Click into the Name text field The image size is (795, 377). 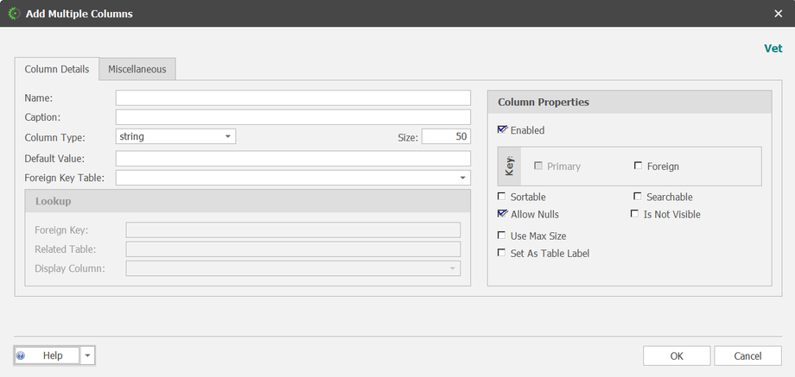(293, 97)
